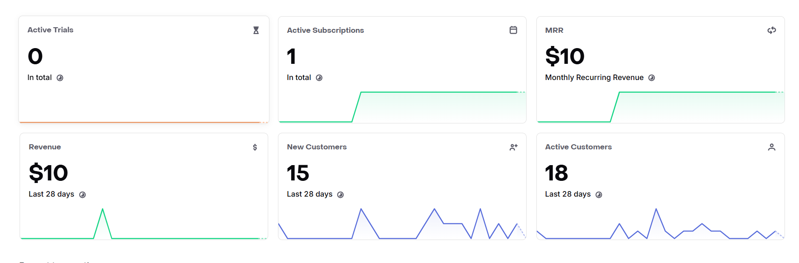The width and height of the screenshot is (799, 263).
Task: Click the dollar sign icon on Revenue
Action: point(255,147)
